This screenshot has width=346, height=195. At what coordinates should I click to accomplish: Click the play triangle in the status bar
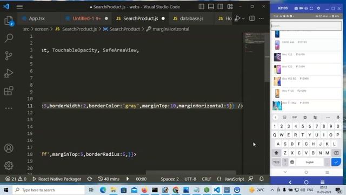pos(128,179)
